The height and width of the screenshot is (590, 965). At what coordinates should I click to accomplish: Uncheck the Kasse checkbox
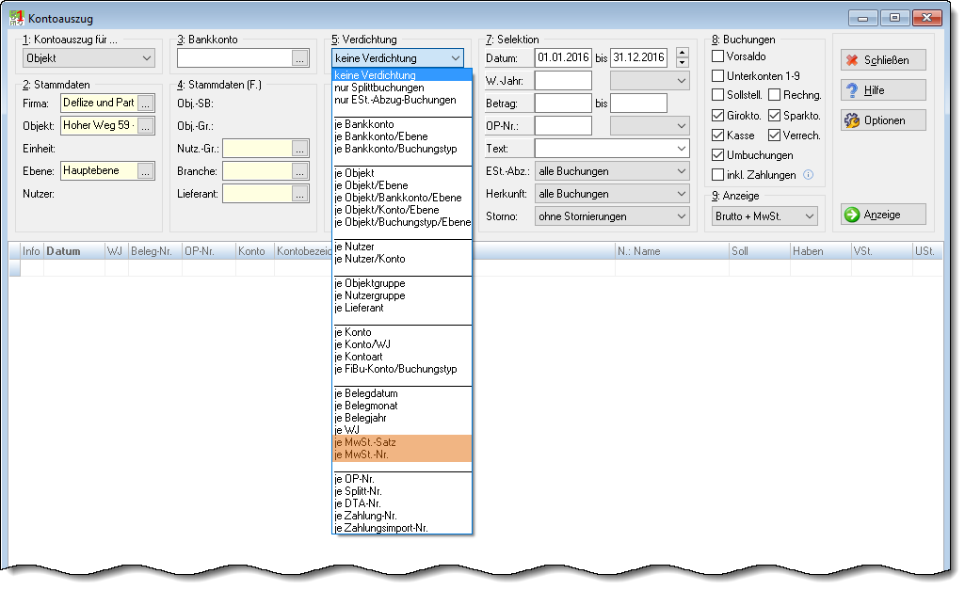click(717, 136)
